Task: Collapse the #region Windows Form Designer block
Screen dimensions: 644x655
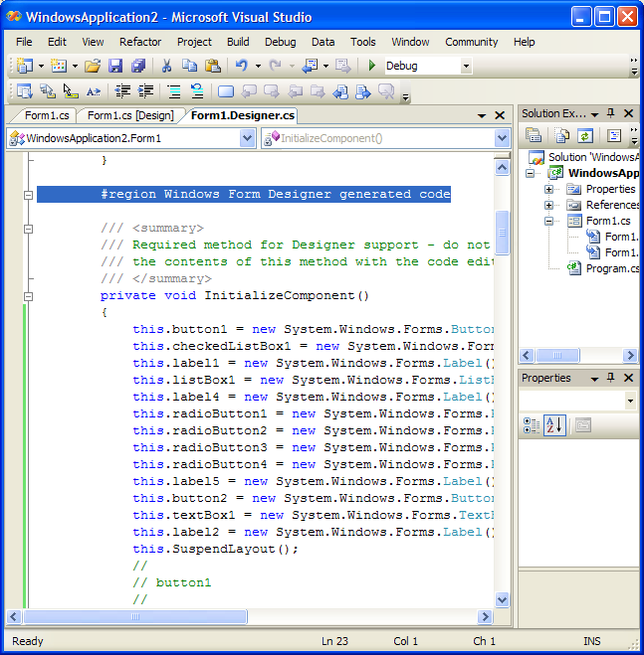Action: click(x=29, y=195)
